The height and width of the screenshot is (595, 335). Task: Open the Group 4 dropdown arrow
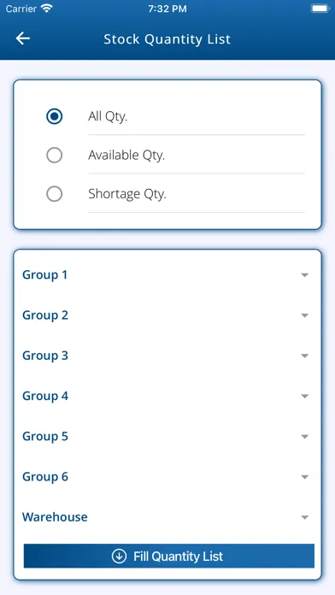(304, 396)
